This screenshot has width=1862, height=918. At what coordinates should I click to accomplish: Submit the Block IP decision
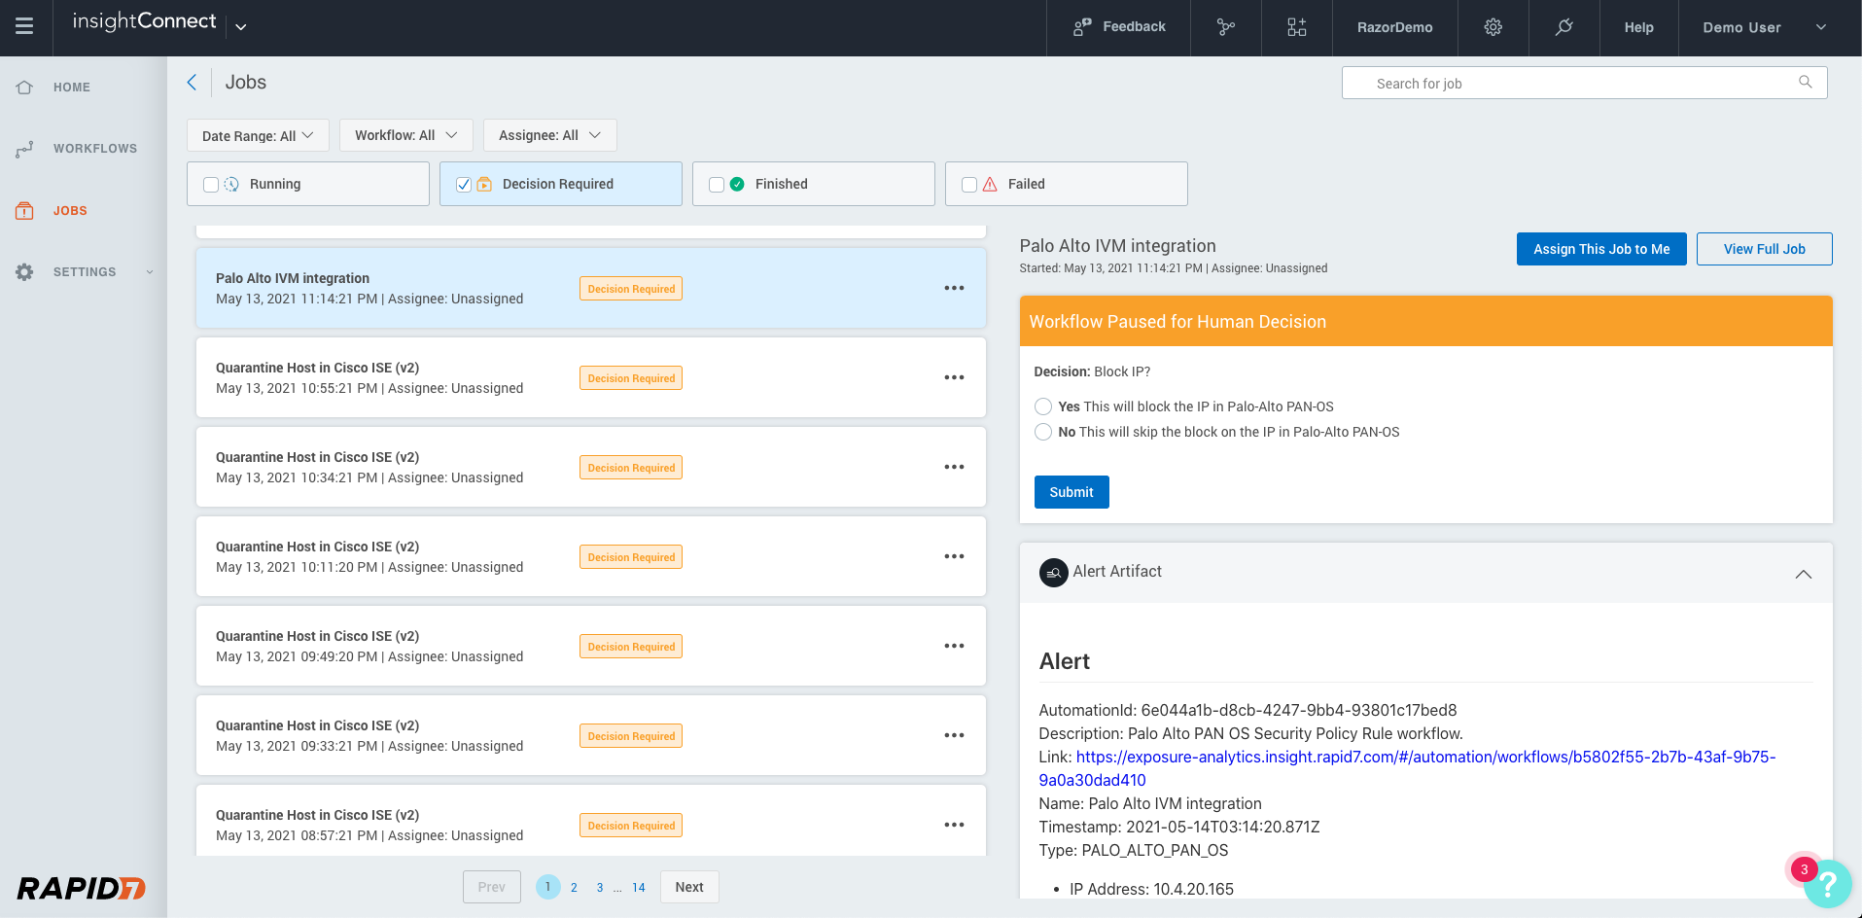click(x=1072, y=492)
